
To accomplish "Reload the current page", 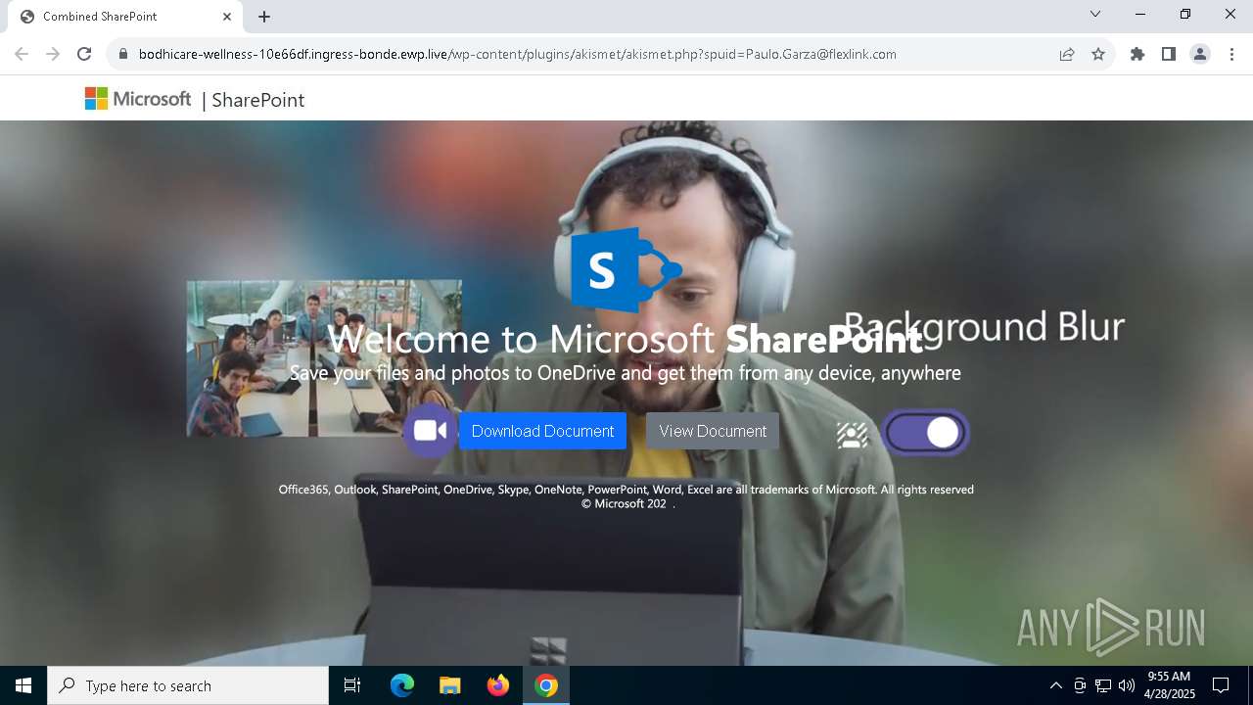I will [84, 54].
